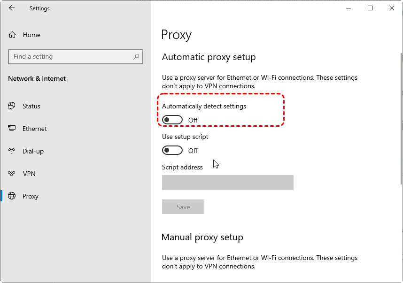The image size is (403, 283).
Task: Click the VPN icon in sidebar
Action: click(x=12, y=174)
